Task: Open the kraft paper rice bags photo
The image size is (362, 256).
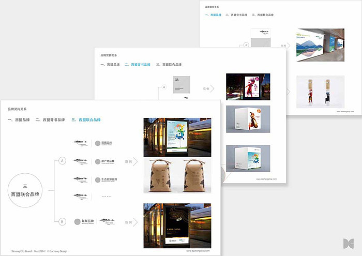Action: coord(177,175)
